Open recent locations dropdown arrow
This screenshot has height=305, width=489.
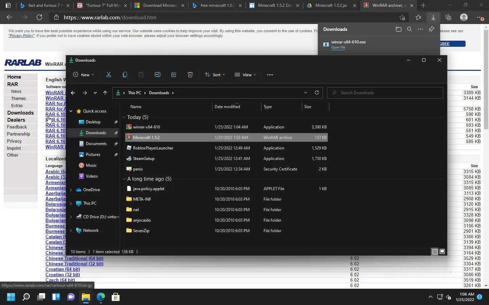(95, 93)
